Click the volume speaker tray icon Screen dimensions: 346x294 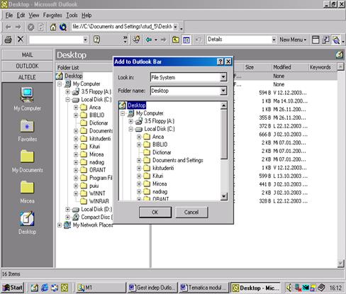coord(289,288)
